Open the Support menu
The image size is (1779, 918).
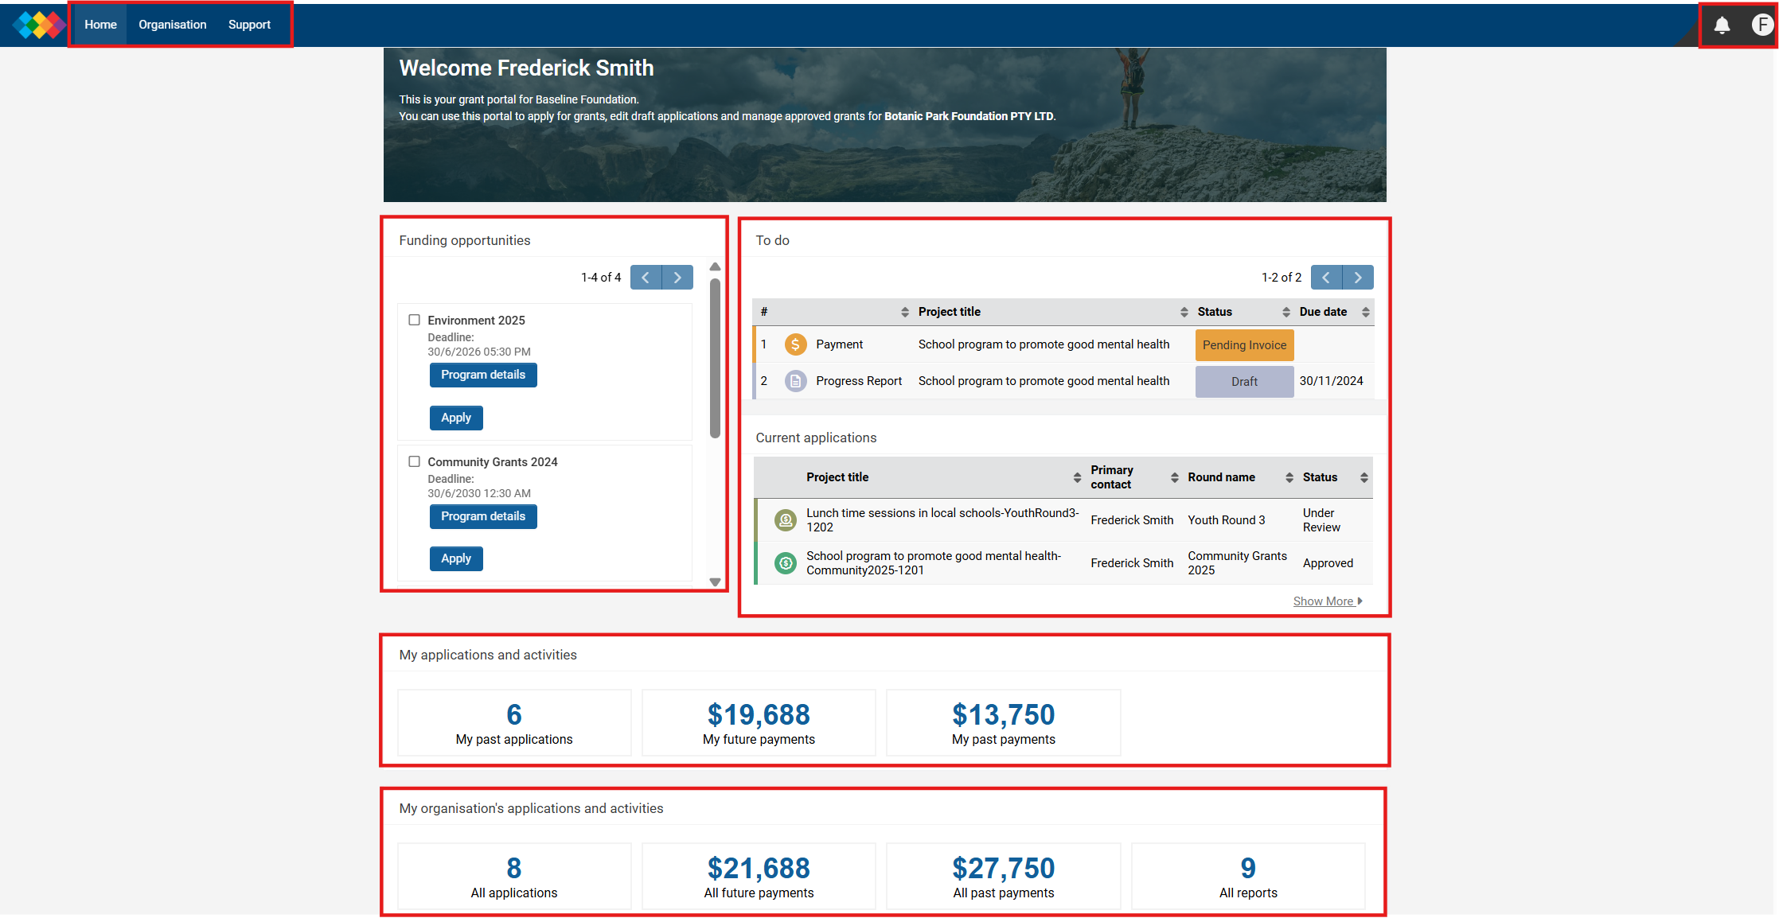249,25
